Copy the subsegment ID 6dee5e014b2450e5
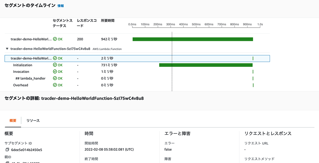 point(7,150)
